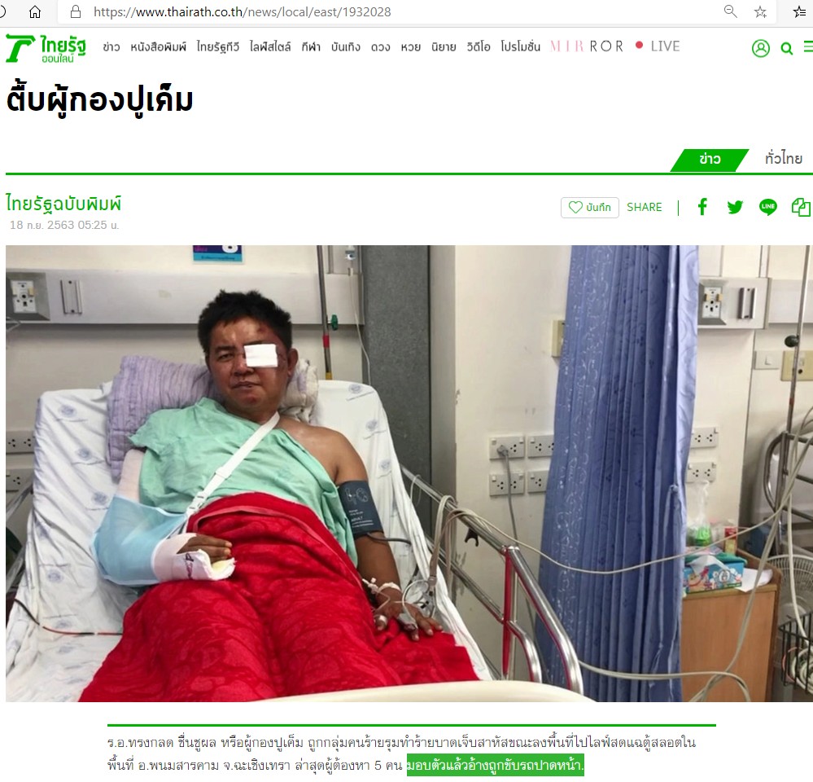Click the URL address bar
The image size is (813, 782).
click(x=394, y=11)
